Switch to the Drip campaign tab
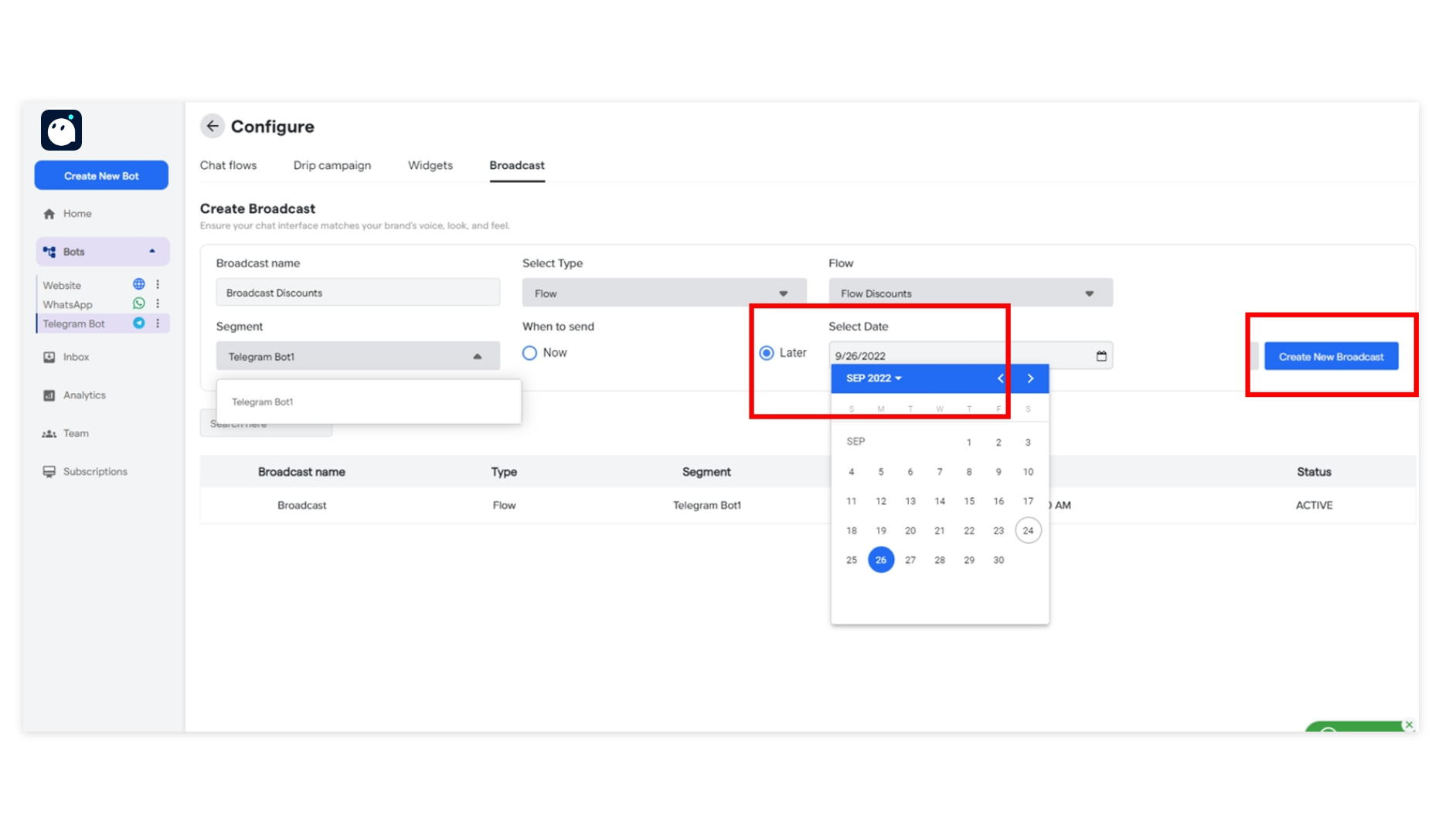This screenshot has width=1442, height=834. click(x=332, y=165)
